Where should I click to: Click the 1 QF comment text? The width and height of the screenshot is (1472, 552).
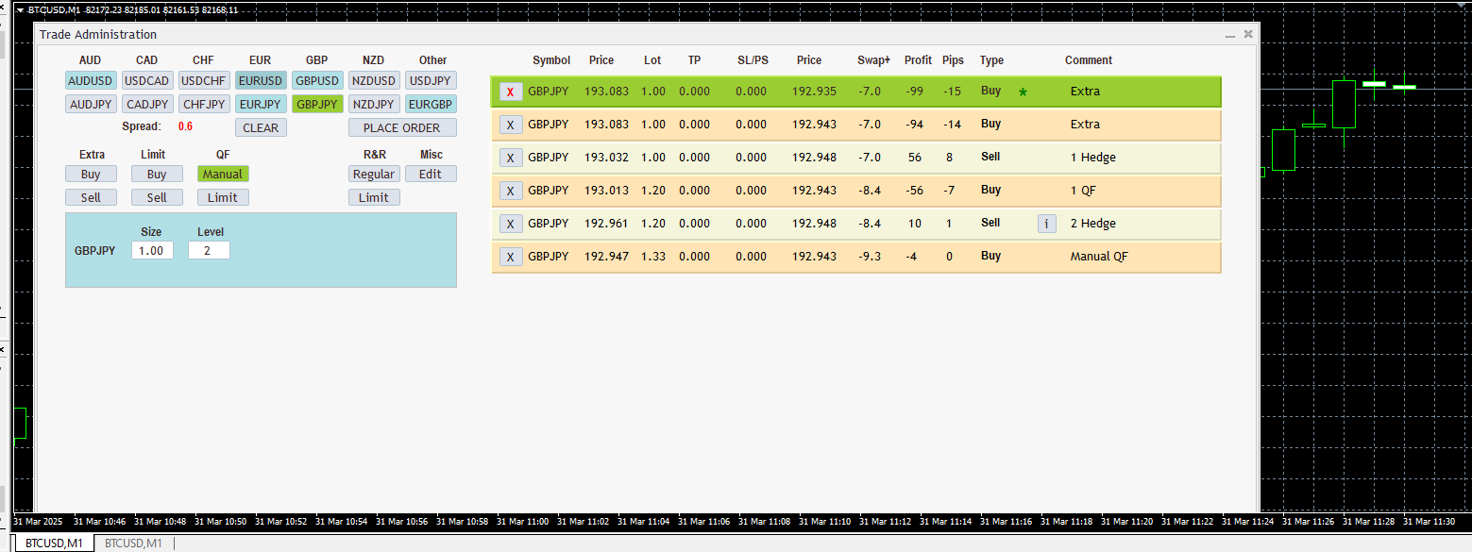(1083, 191)
